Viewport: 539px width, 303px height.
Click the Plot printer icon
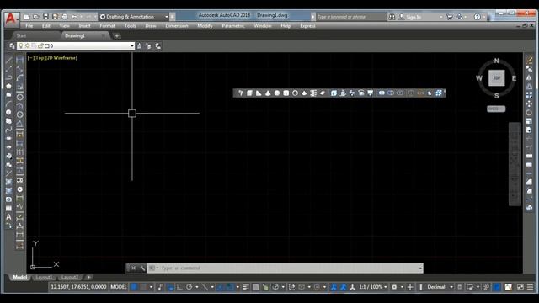click(x=65, y=17)
